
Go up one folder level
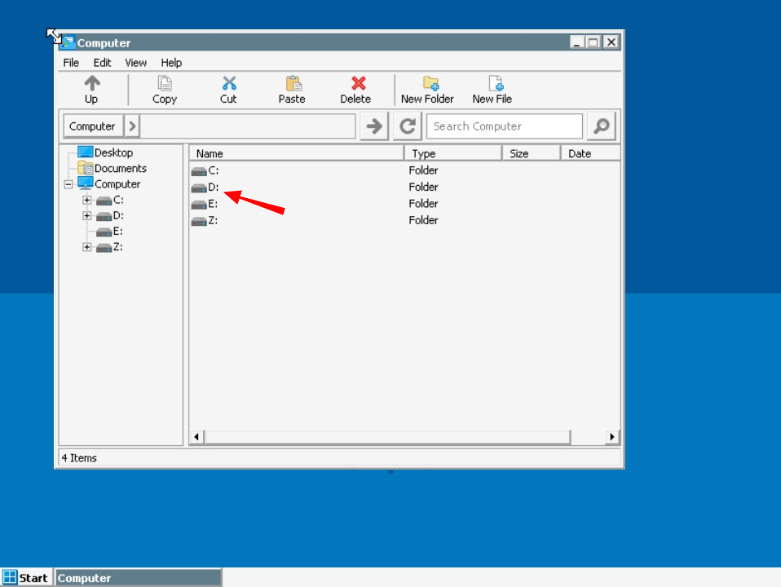pos(91,90)
